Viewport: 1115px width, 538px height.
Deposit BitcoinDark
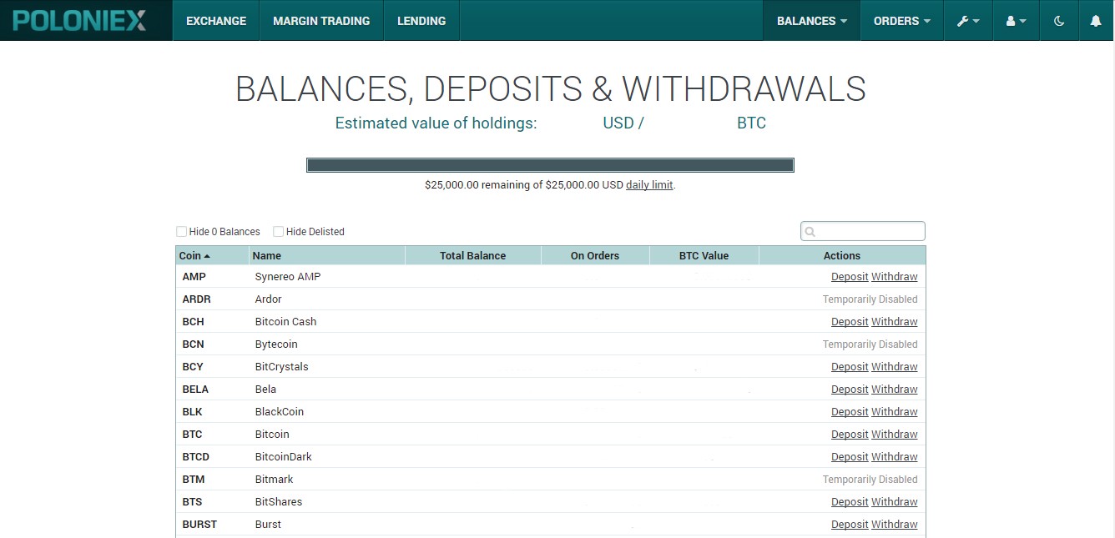pyautogui.click(x=850, y=457)
